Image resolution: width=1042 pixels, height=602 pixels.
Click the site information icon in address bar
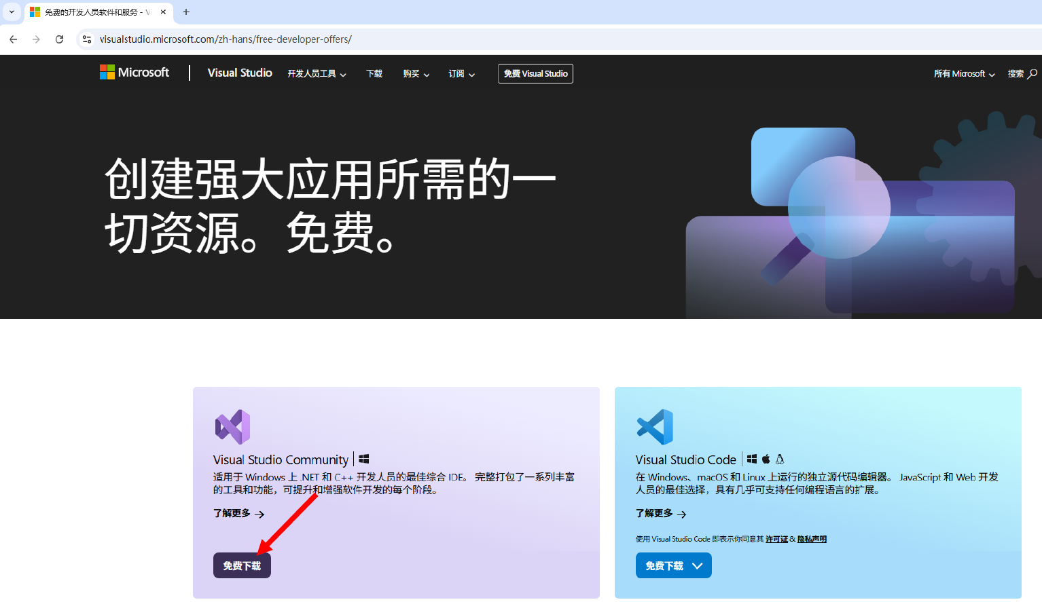click(x=87, y=39)
